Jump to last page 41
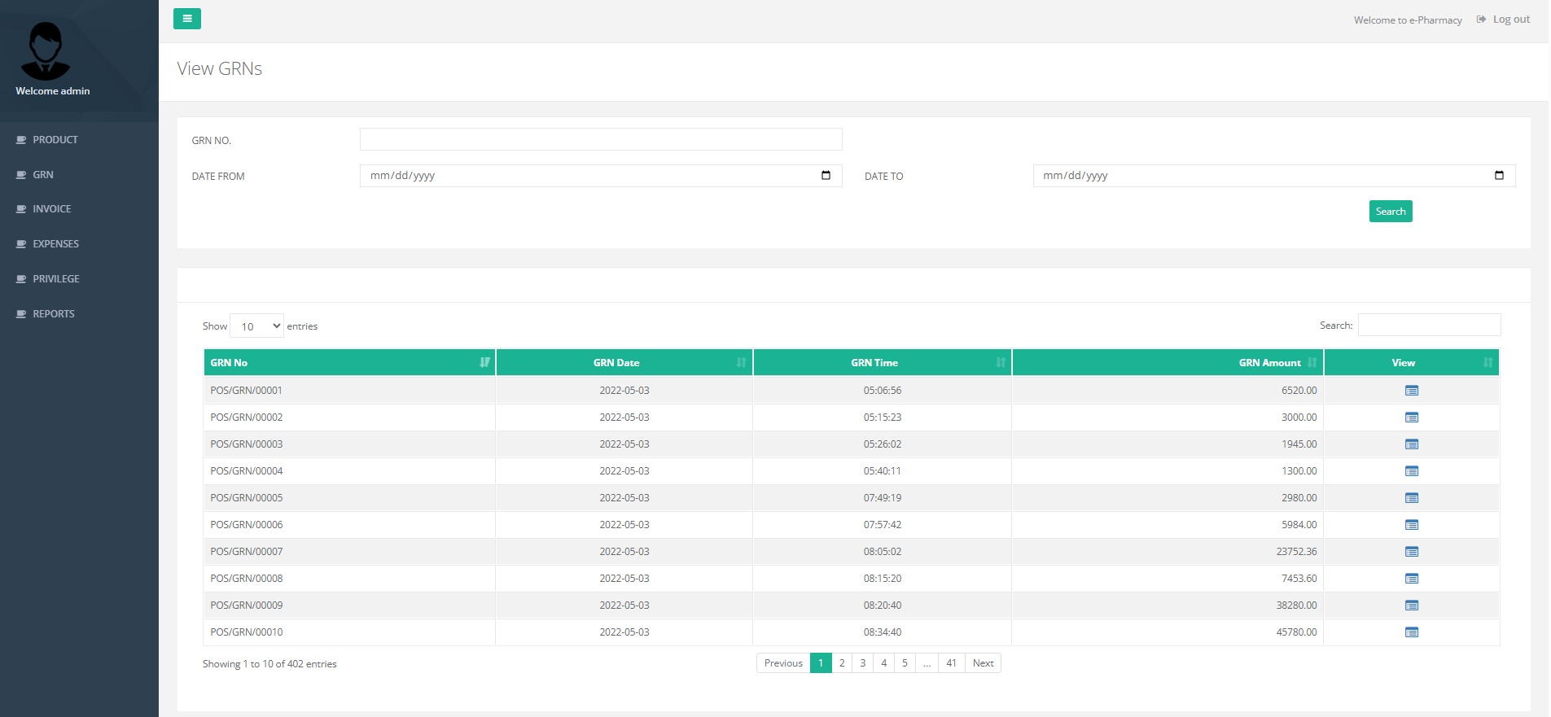1551x717 pixels. 951,663
